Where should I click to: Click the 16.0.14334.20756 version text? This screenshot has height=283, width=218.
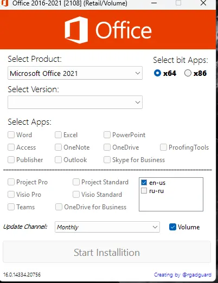pos(22,274)
